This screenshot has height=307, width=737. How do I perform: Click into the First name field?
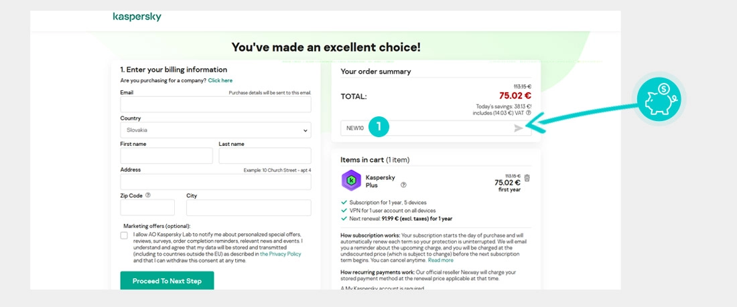pos(166,156)
